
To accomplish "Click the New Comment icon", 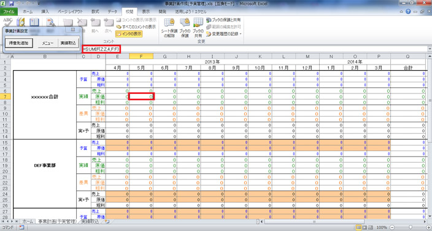I will pos(67,23).
